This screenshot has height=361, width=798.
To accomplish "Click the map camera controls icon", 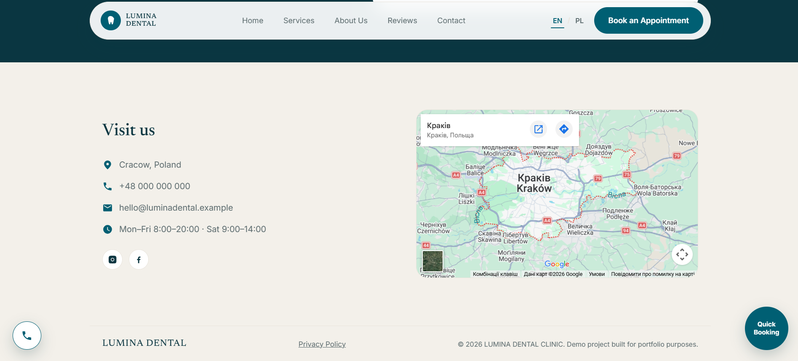I will point(682,254).
